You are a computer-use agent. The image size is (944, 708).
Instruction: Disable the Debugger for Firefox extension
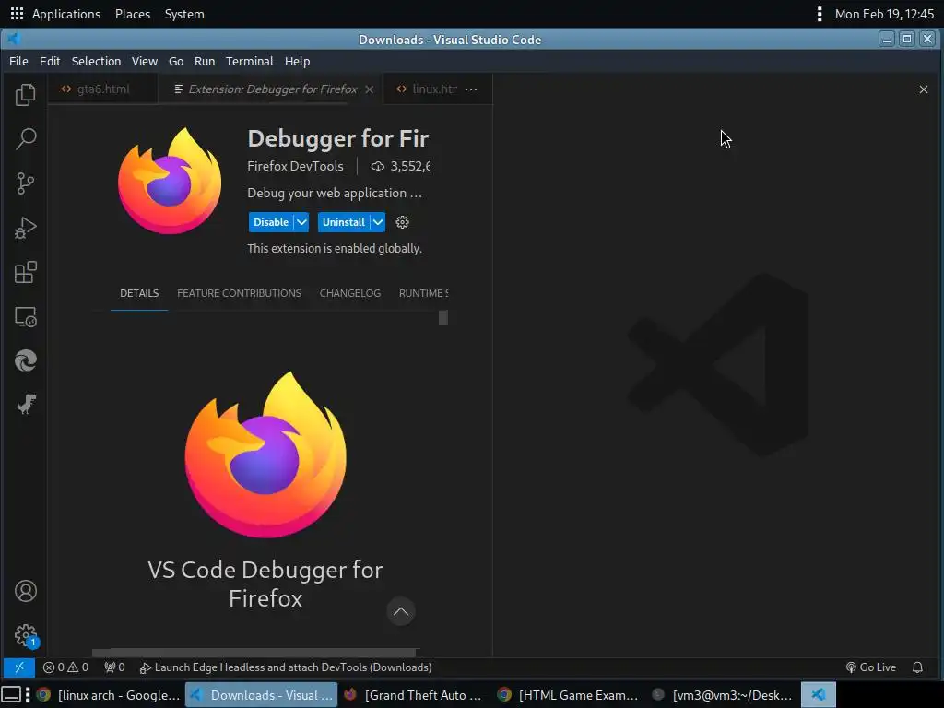(x=271, y=222)
